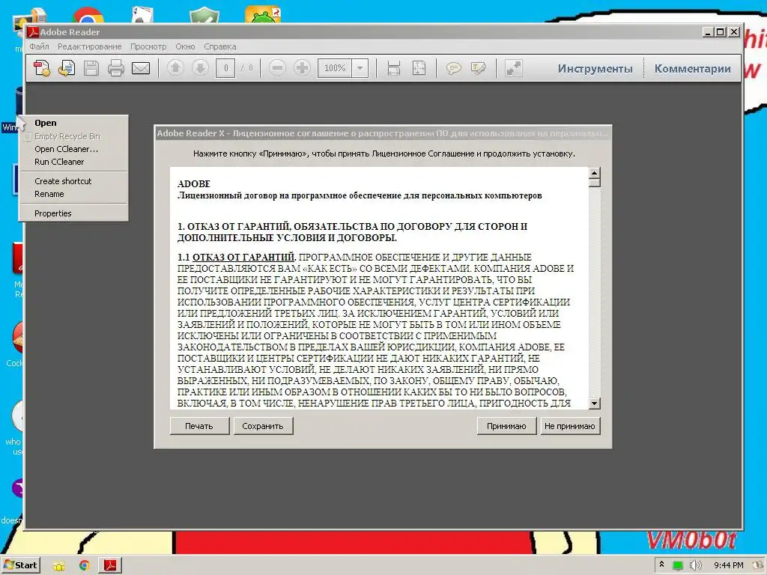The width and height of the screenshot is (767, 575).
Task: Open the Справка menu
Action: [x=219, y=46]
